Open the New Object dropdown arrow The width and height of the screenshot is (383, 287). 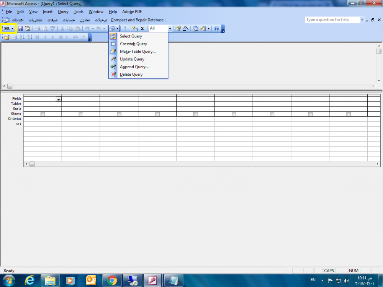coord(209,29)
